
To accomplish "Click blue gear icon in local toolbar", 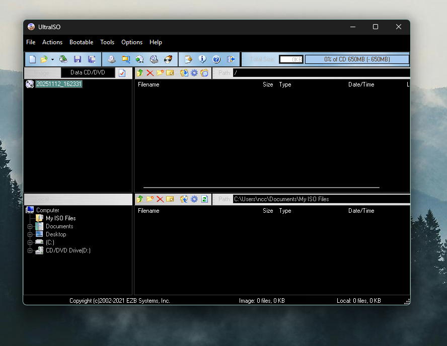I will pyautogui.click(x=194, y=199).
